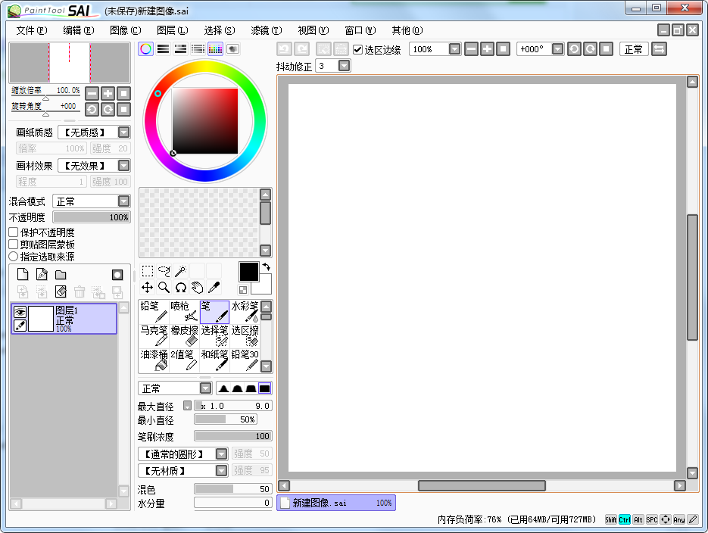Viewport: 708px width, 533px height.
Task: Clear the current layer icon
Action: click(x=61, y=291)
